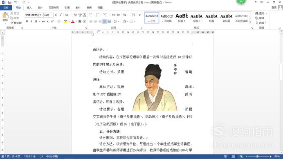Toggle Strikethrough formatting
The image size is (283, 159).
pyautogui.click(x=43, y=21)
